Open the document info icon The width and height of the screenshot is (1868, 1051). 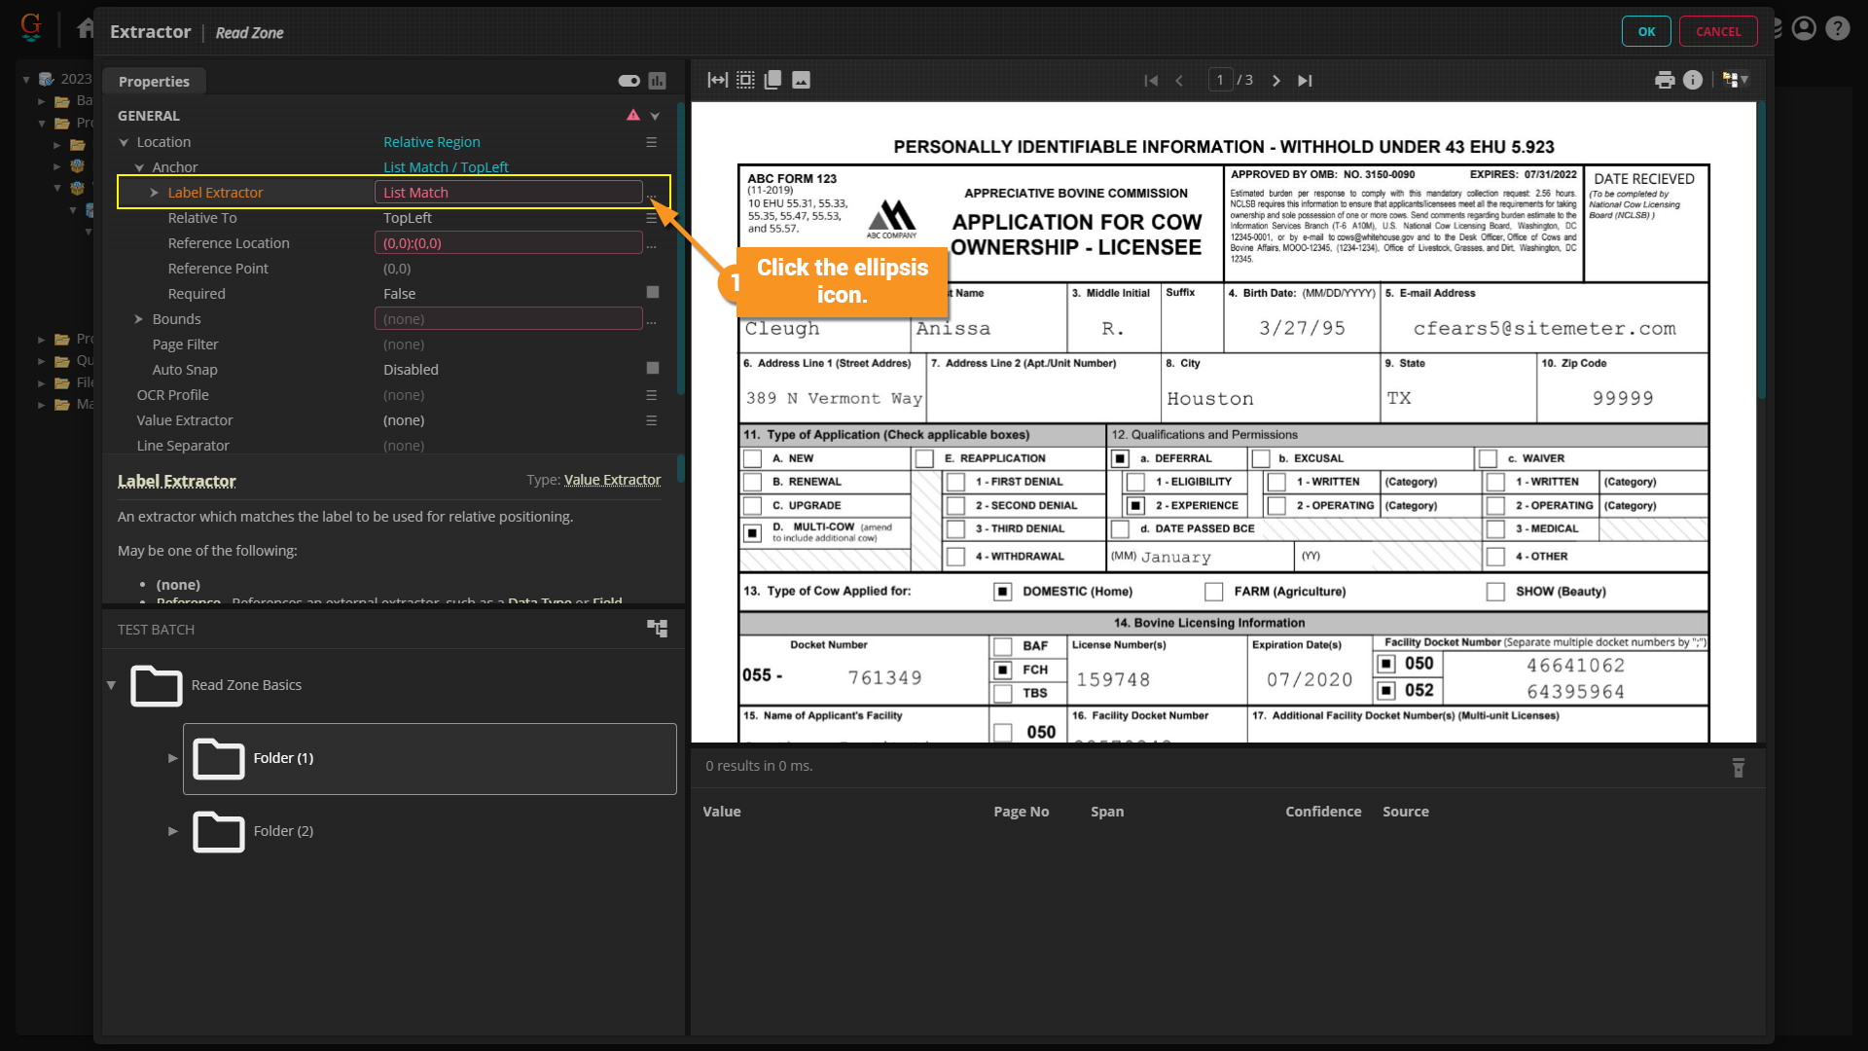coord(1693,81)
